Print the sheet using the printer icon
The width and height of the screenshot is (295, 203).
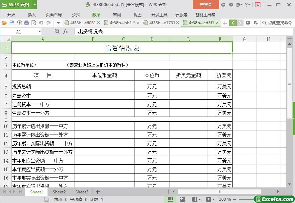pyautogui.click(x=26, y=23)
